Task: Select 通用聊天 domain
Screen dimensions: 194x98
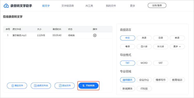Action: click(x=128, y=80)
